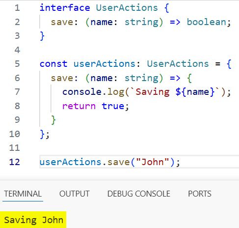Click the 'userActions' variable on line 5
Viewport: 239px width, 228px height.
coord(105,64)
